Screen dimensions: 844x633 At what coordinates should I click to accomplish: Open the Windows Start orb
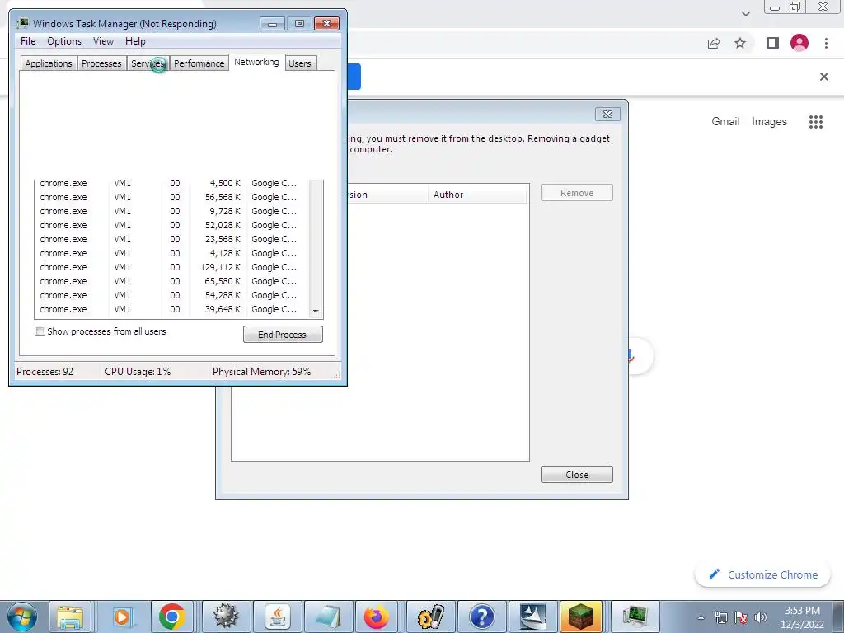pos(22,617)
